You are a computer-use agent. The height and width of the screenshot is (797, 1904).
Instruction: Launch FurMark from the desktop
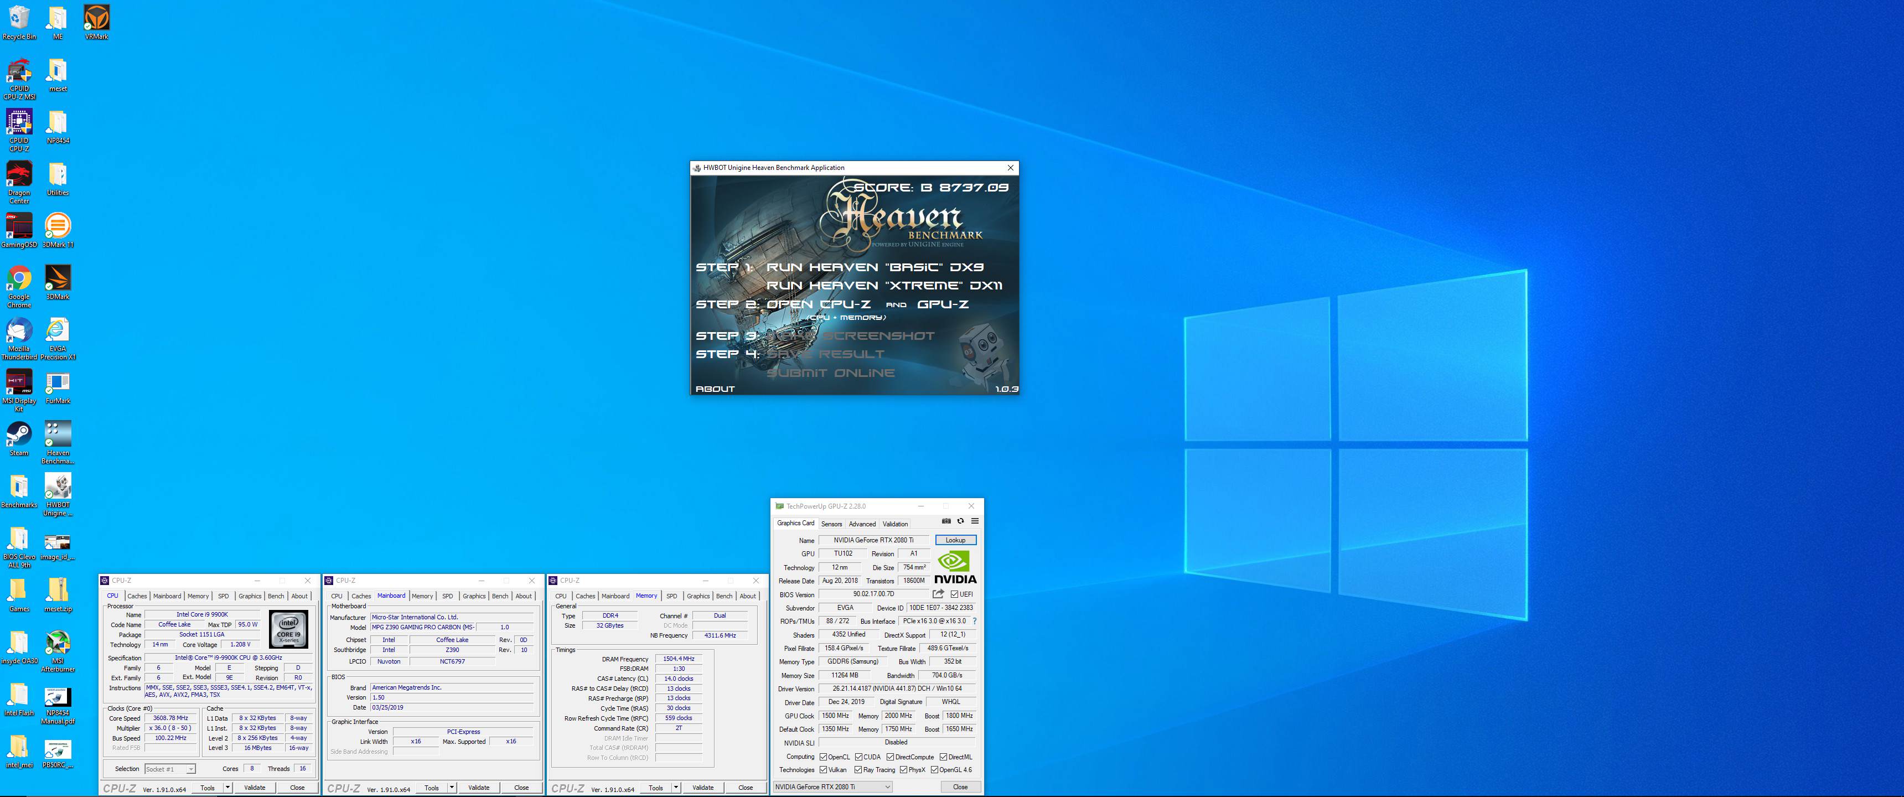58,387
